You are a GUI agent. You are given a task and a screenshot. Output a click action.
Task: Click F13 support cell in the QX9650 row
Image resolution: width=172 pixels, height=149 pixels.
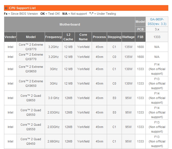pos(157,83)
